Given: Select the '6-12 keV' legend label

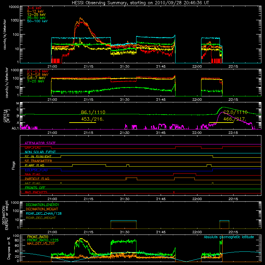Looking at the screenshot, I should click(35, 11).
